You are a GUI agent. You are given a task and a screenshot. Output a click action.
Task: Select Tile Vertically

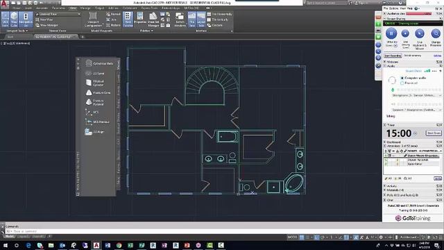pyautogui.click(x=217, y=19)
